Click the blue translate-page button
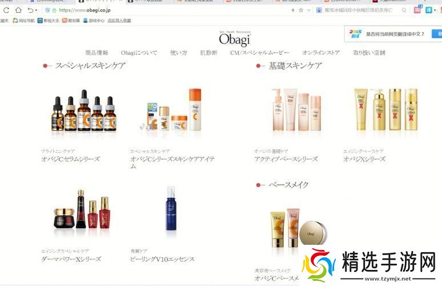This screenshot has width=442, height=286. pyautogui.click(x=437, y=34)
